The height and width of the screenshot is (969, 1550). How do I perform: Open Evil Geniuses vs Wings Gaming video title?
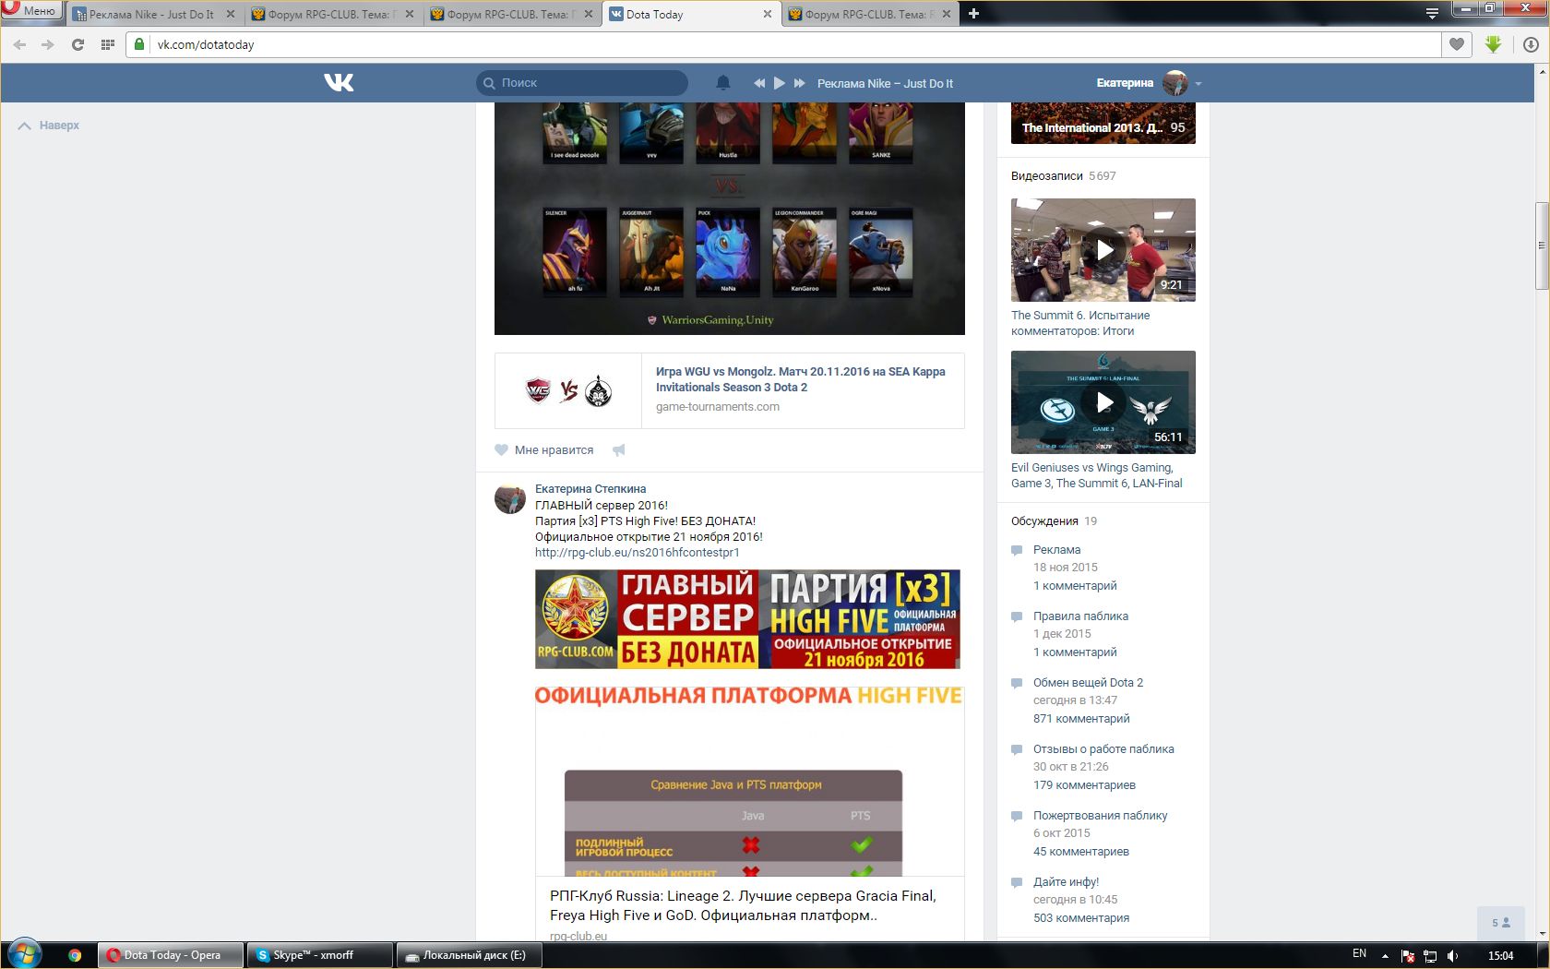coord(1097,475)
